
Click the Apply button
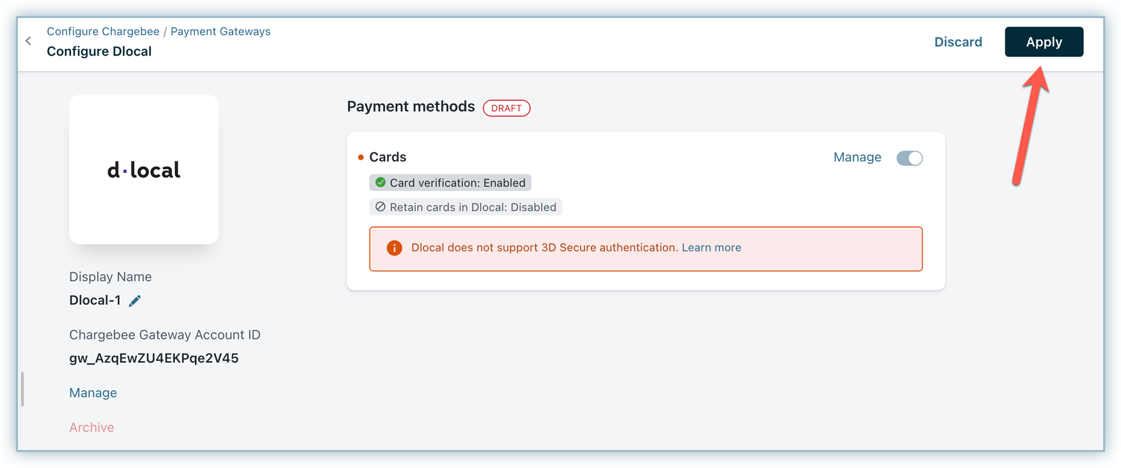tap(1043, 42)
